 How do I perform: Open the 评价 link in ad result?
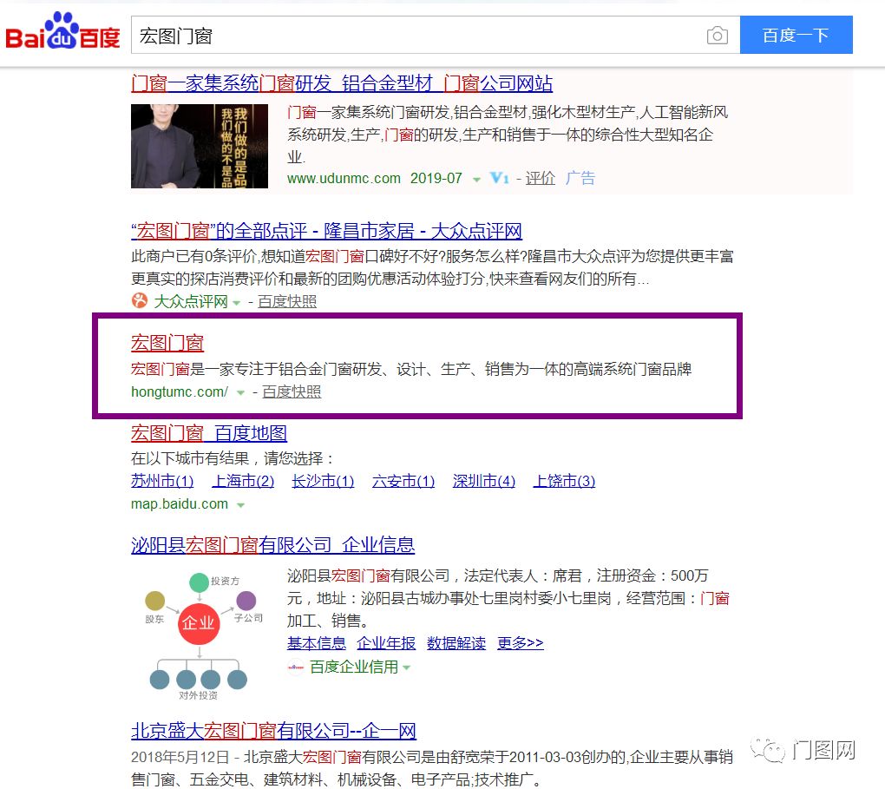[541, 179]
